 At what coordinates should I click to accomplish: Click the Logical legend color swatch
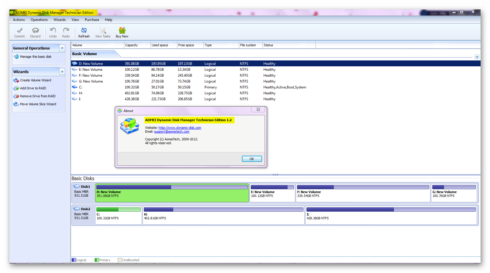tap(74, 260)
